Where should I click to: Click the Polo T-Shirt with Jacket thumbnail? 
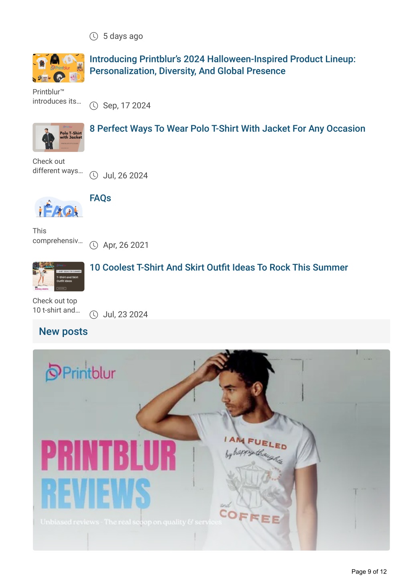pyautogui.click(x=59, y=137)
